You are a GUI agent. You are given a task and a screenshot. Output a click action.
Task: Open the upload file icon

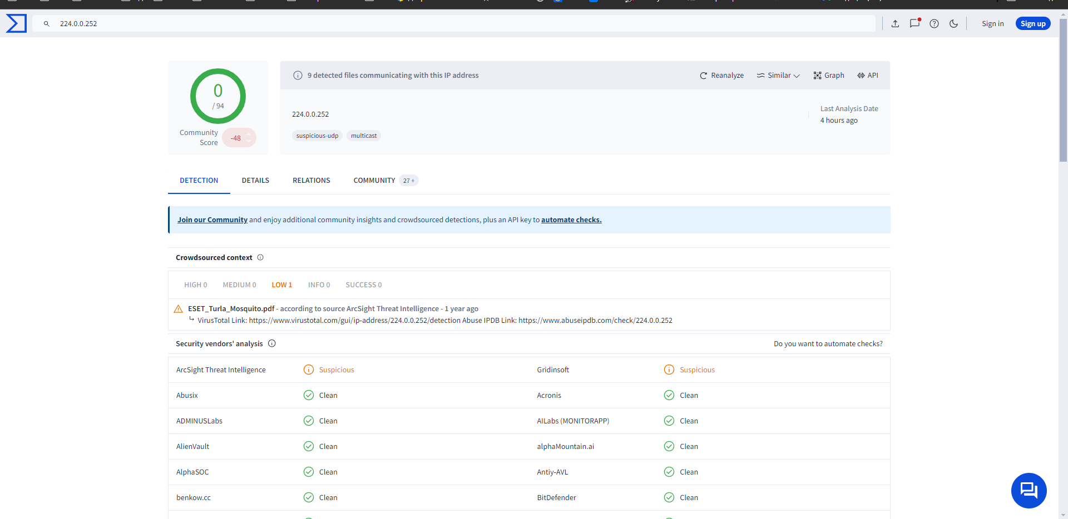(x=895, y=23)
